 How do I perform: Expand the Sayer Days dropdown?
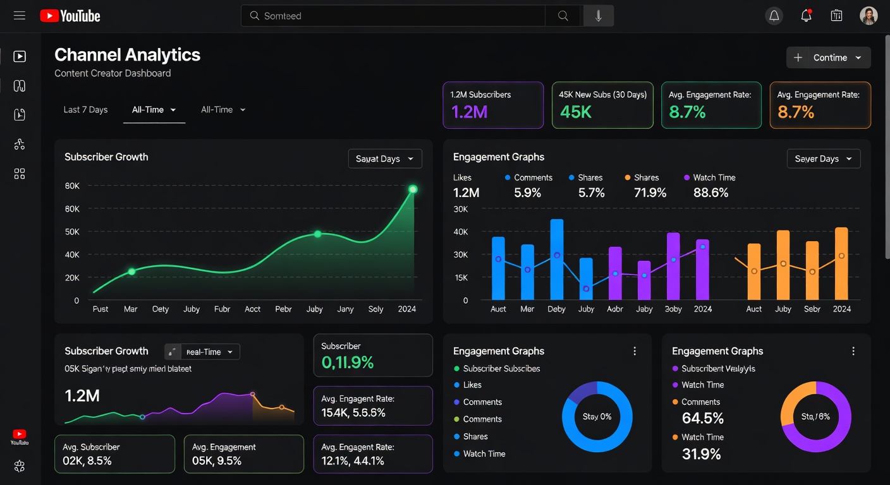pyautogui.click(x=823, y=159)
